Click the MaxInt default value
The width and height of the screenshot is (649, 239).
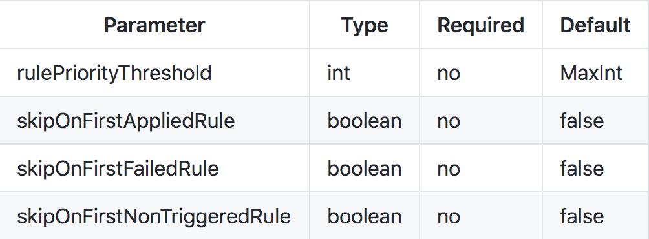pos(591,73)
